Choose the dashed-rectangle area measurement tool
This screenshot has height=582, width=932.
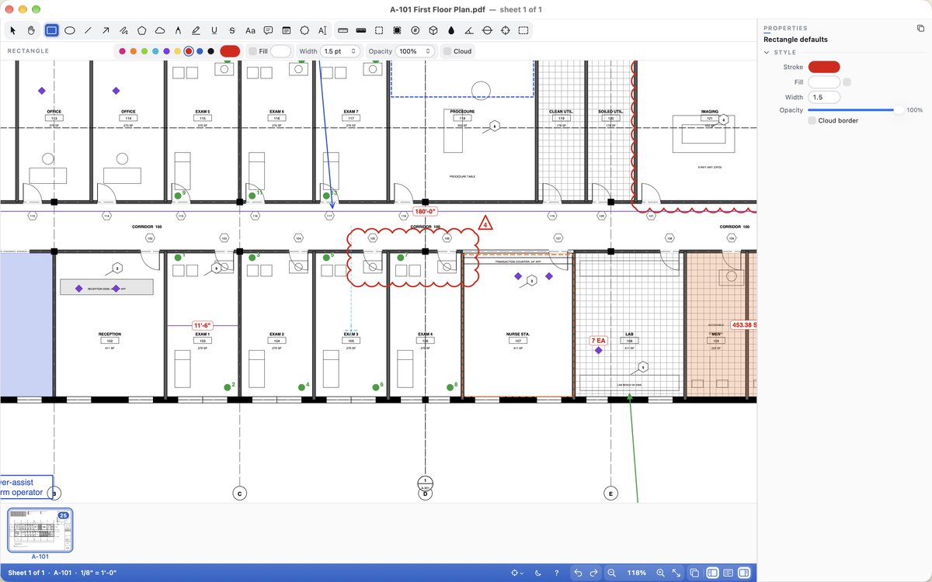tap(379, 30)
